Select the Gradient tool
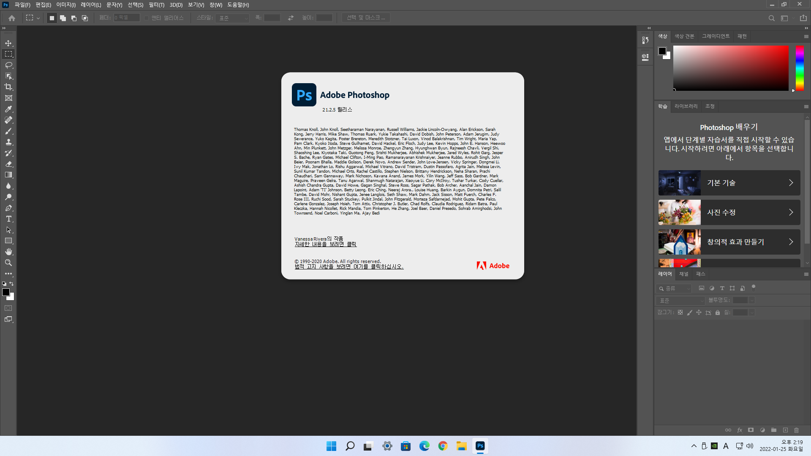 point(8,175)
